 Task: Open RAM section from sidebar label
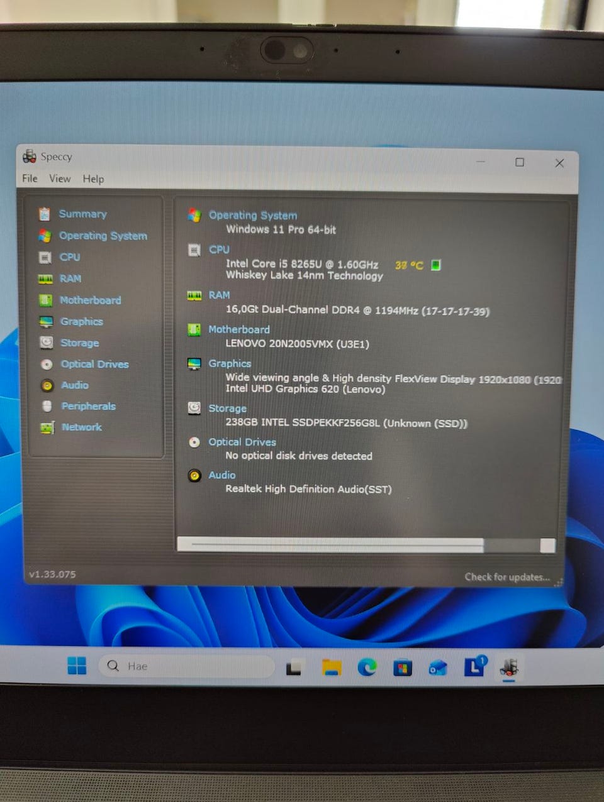click(x=70, y=278)
